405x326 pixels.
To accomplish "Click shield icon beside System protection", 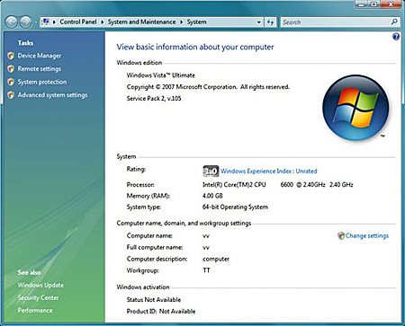I will (11, 82).
